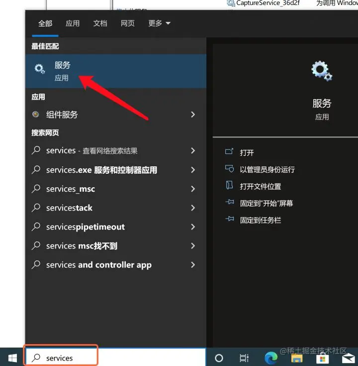This screenshot has width=358, height=366.
Task: Select the 全部 tab
Action: click(x=45, y=23)
